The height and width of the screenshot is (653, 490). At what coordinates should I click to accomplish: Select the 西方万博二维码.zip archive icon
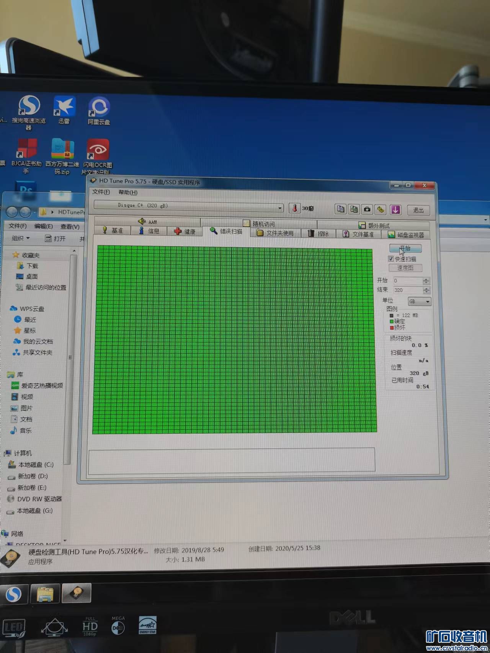(62, 157)
